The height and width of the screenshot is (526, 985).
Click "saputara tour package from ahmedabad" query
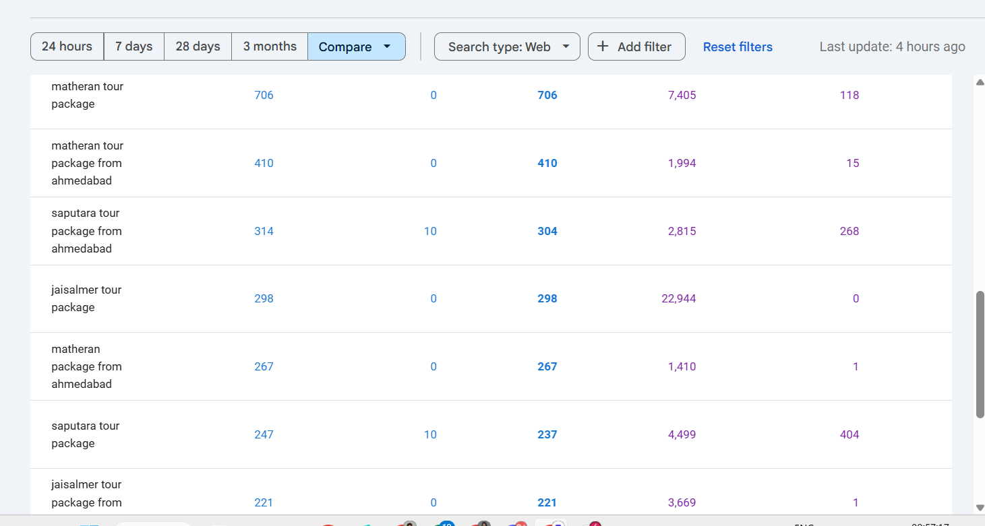[86, 231]
